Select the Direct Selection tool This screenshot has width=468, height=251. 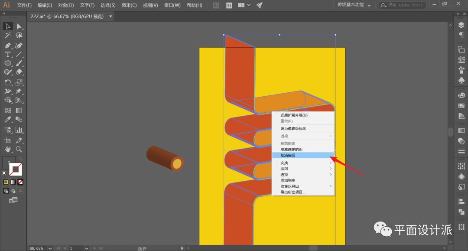[19, 26]
